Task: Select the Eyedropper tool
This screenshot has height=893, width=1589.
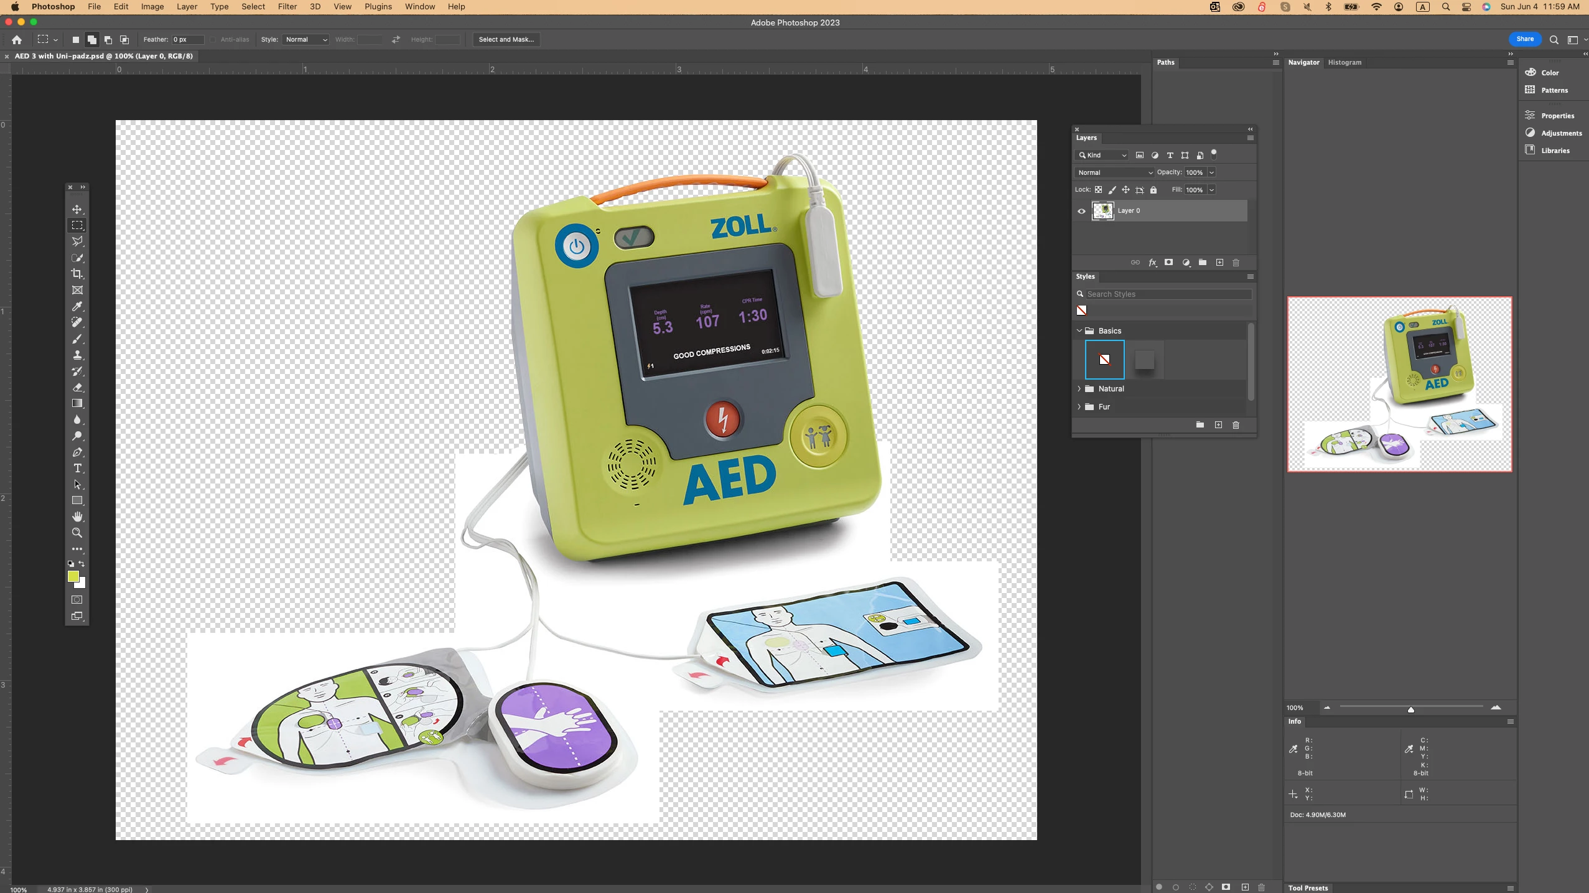Action: coord(77,306)
